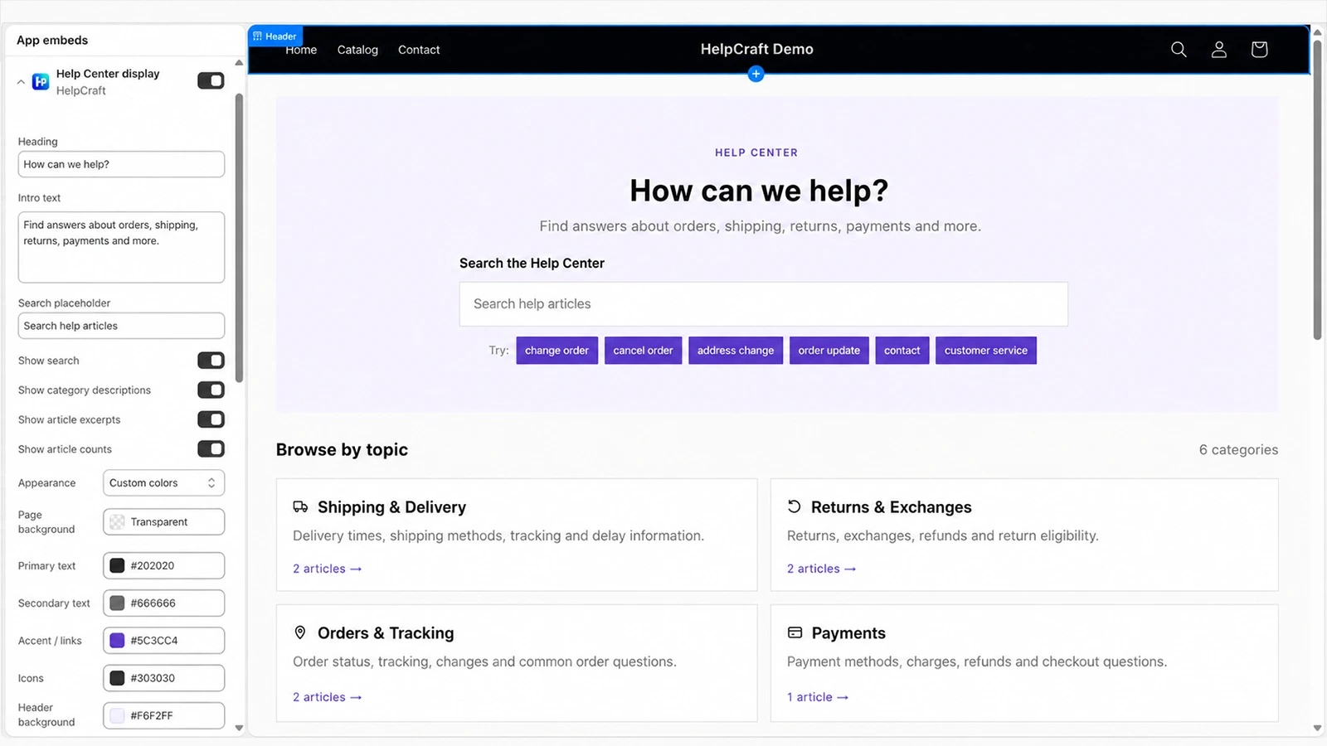The image size is (1327, 746).
Task: Click the Search help articles preview field
Action: 763,304
